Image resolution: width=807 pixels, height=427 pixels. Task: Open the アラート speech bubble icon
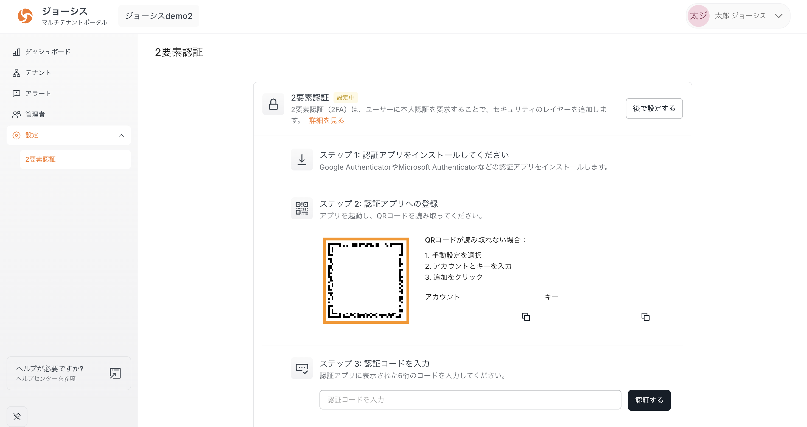[16, 93]
